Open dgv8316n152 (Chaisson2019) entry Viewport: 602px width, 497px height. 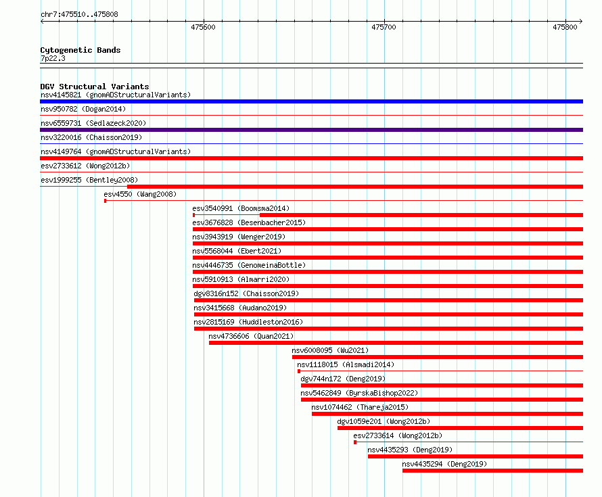(246, 293)
